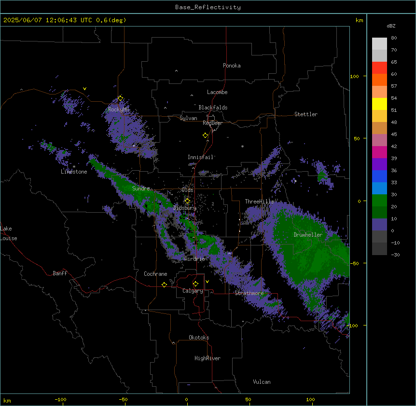This screenshot has width=416, height=406.
Task: Click the Vulcan city label
Action: 262,382
